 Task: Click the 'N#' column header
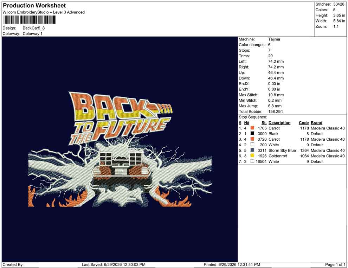click(x=246, y=122)
